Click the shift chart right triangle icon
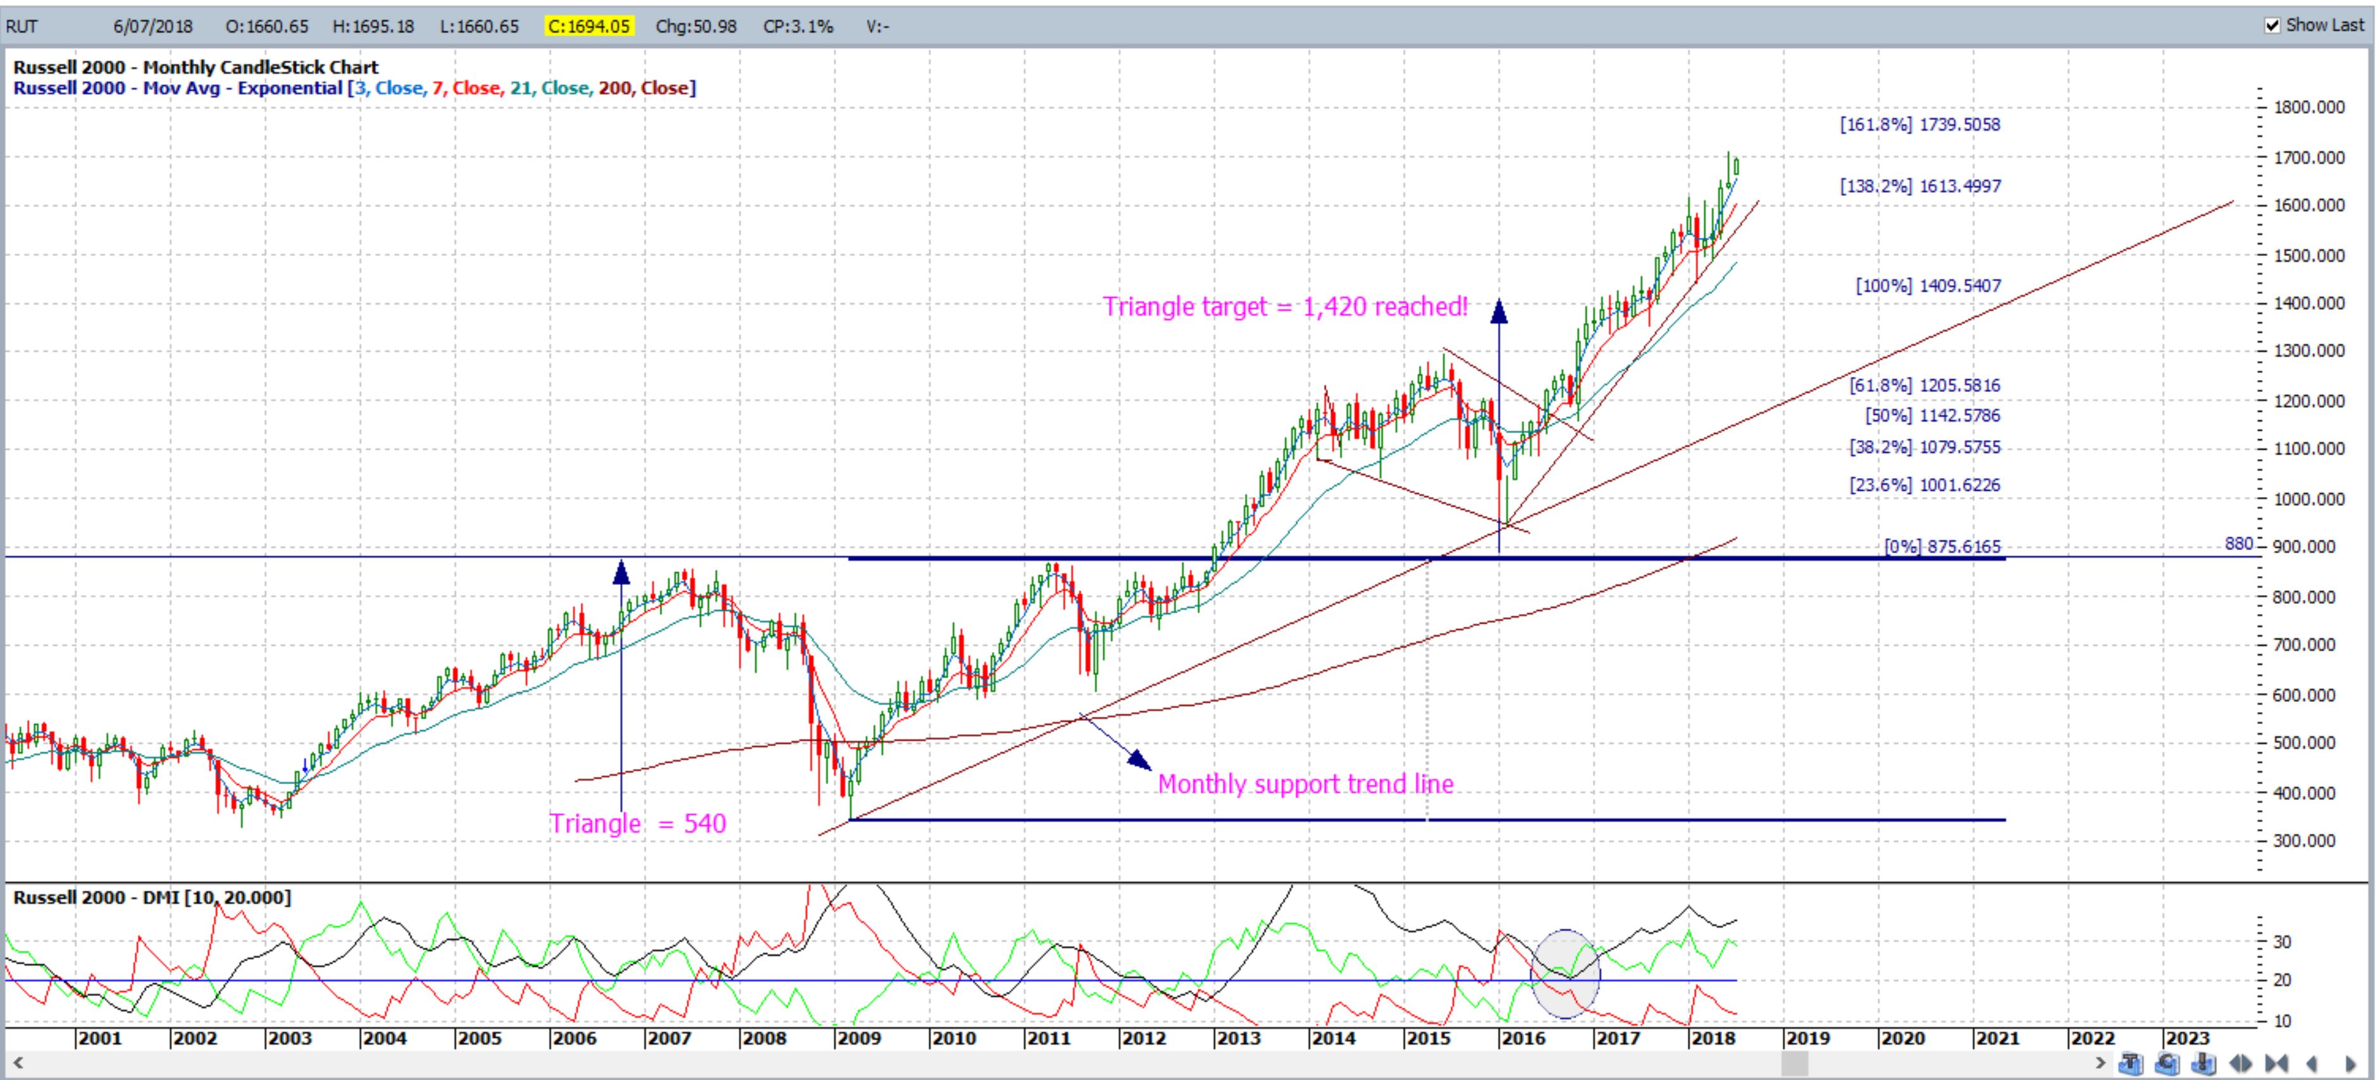Viewport: 2380px width, 1080px height. coord(2352,1064)
